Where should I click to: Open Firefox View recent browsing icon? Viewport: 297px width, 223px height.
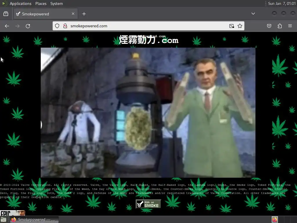(6, 14)
